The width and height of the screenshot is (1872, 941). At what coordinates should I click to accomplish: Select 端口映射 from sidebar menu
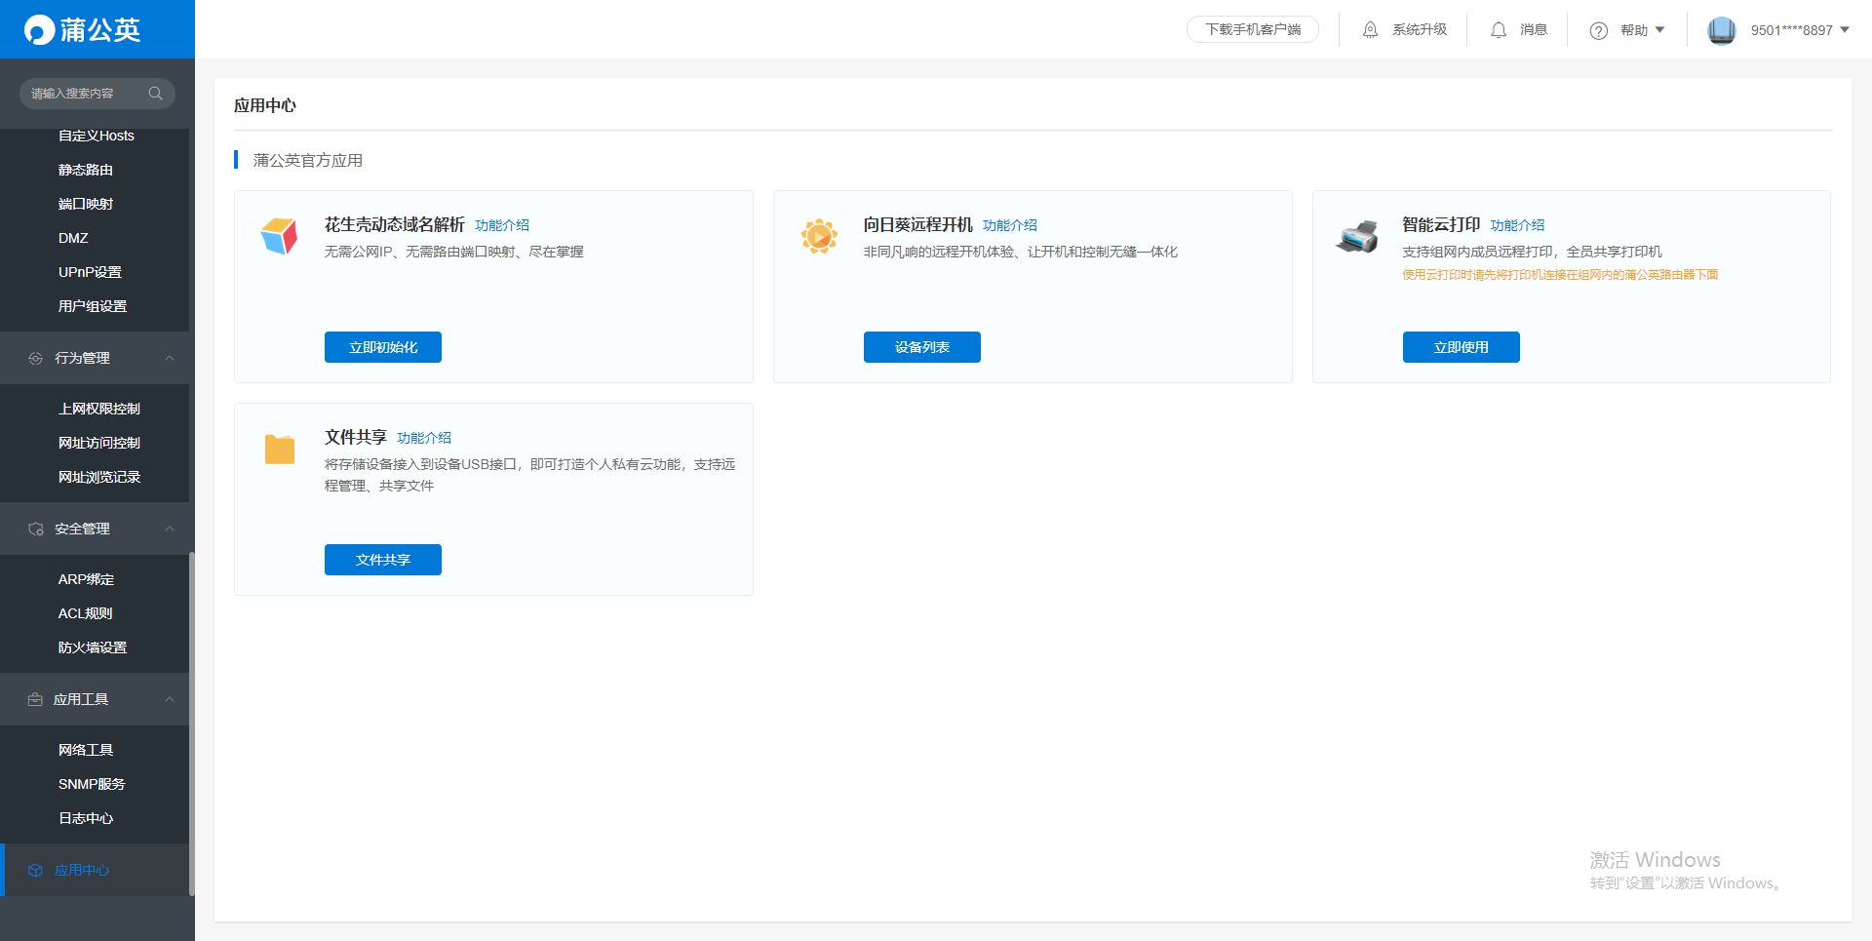86,204
